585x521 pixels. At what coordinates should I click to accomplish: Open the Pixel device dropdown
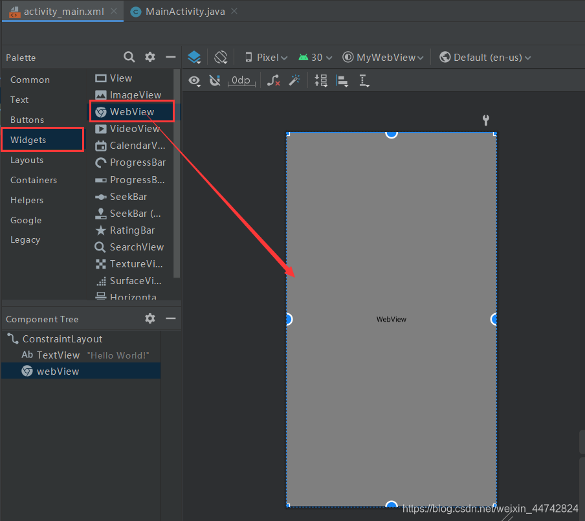(x=266, y=58)
